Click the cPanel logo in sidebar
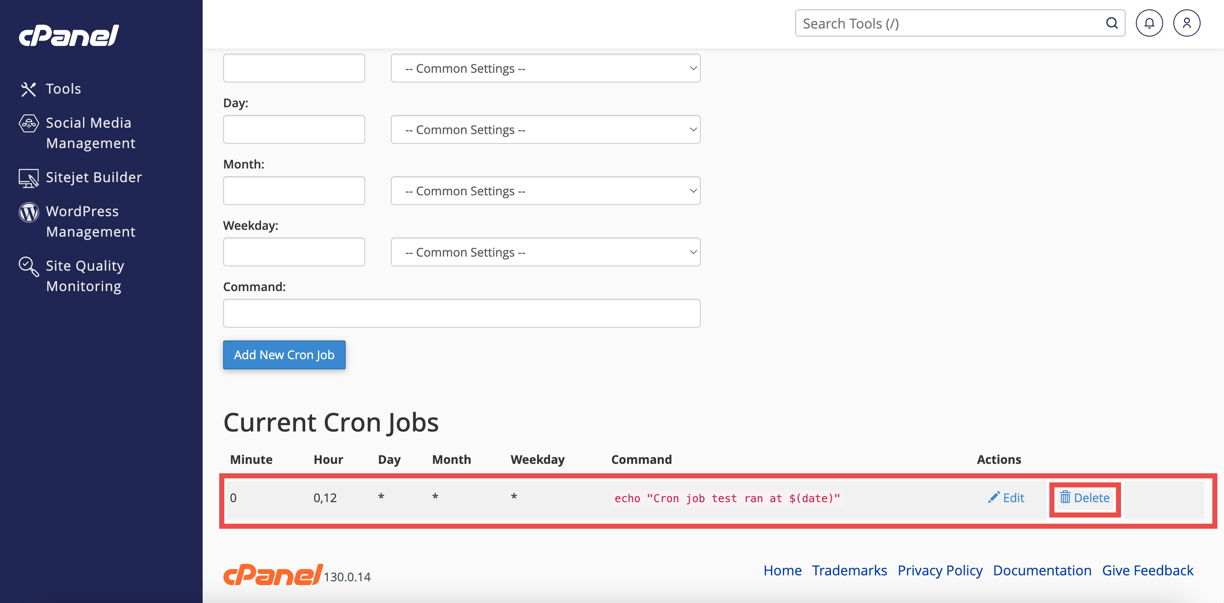The image size is (1224, 603). (69, 35)
